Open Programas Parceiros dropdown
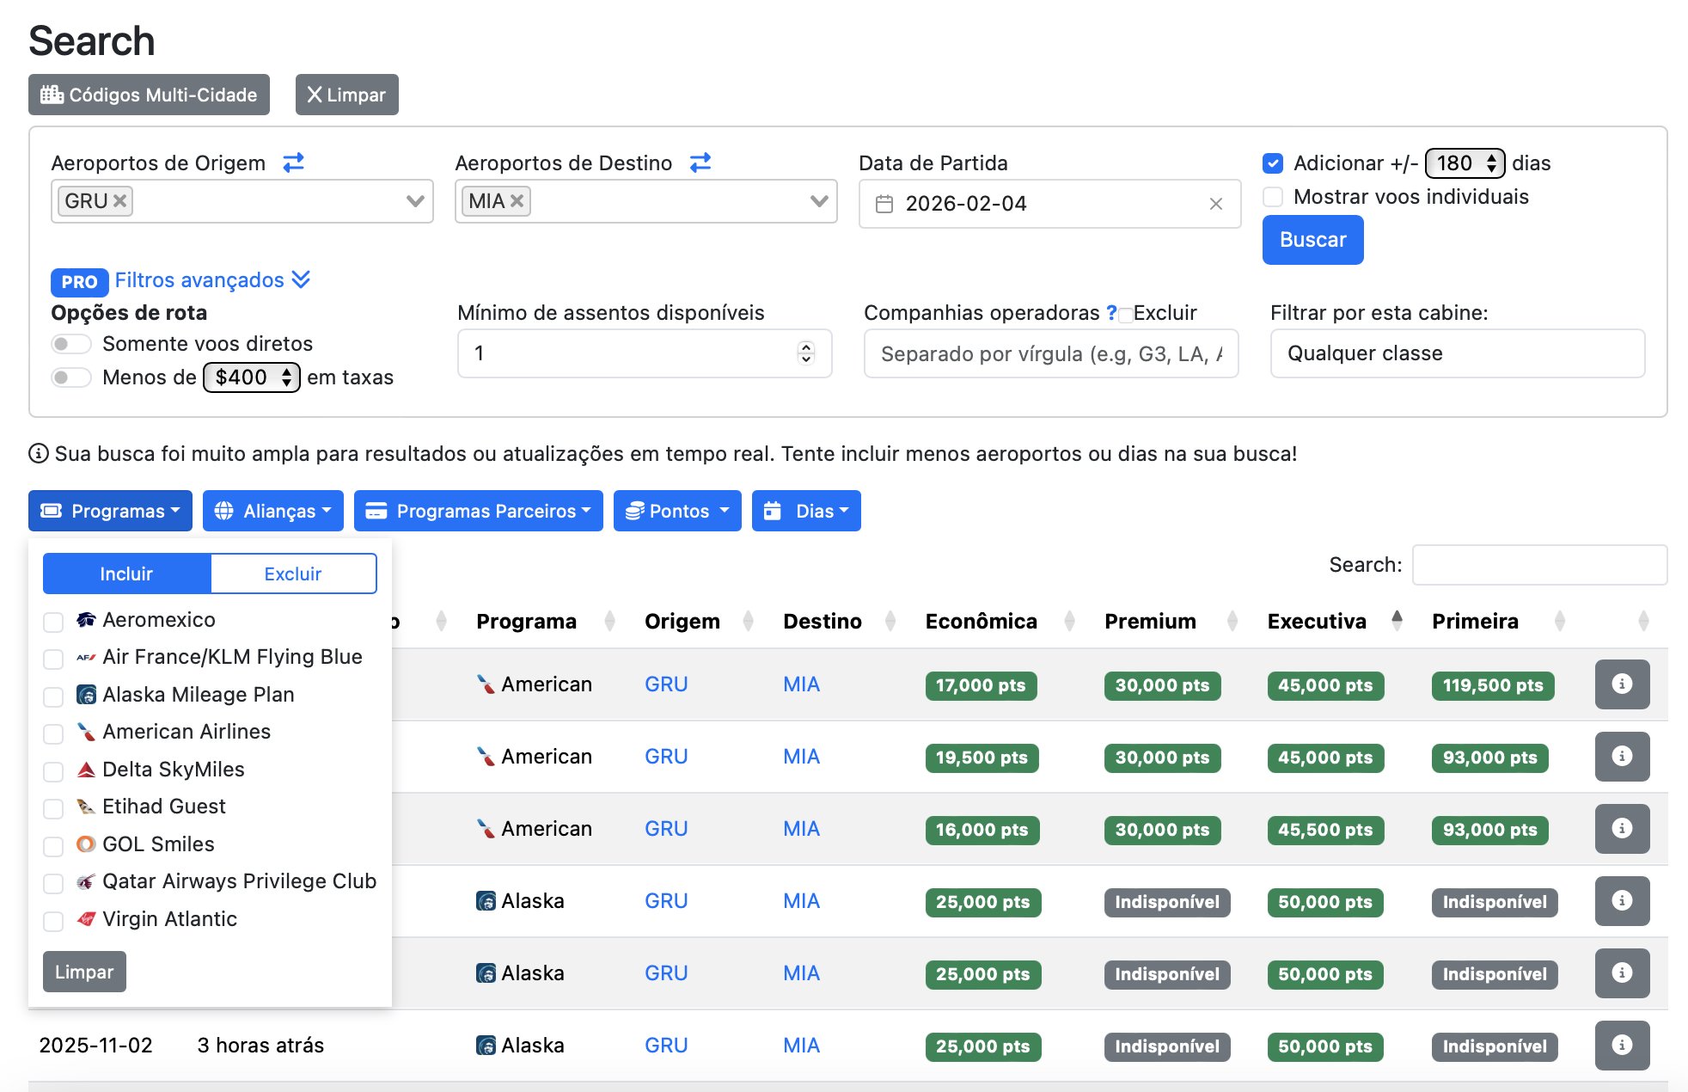Screen dimensions: 1688x1092 (479, 511)
